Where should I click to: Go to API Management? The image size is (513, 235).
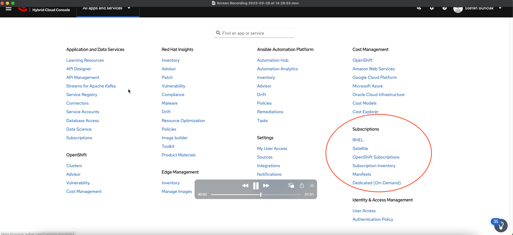(83, 78)
